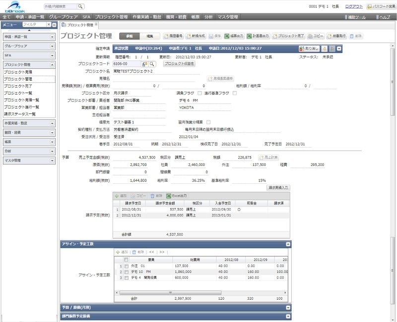Switch to 参照 view mode
The width and height of the screenshot is (397, 322).
(x=130, y=36)
